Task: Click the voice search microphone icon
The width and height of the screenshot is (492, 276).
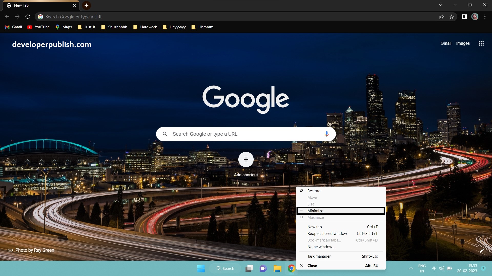Action: [x=326, y=134]
